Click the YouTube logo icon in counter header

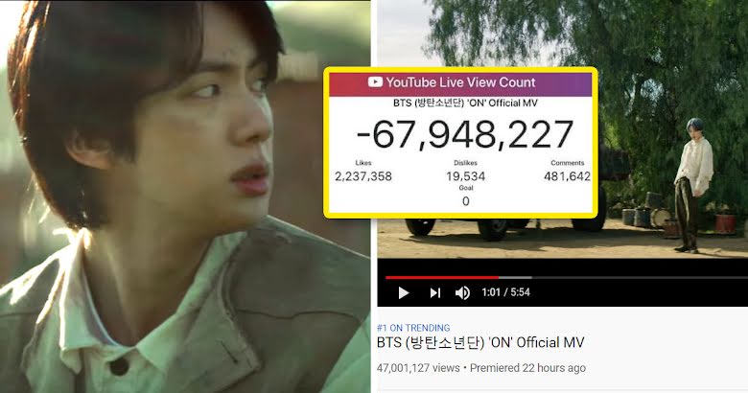[375, 82]
